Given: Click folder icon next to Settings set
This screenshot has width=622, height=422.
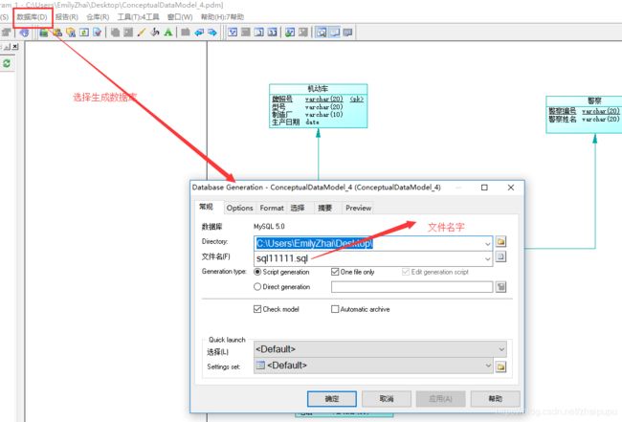Looking at the screenshot, I should [x=500, y=366].
